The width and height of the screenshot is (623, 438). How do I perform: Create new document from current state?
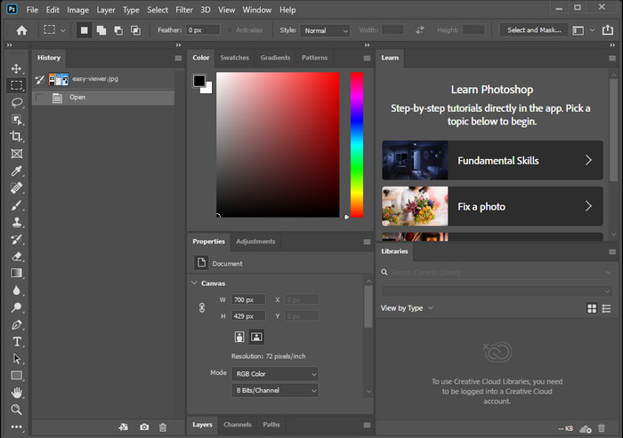124,426
